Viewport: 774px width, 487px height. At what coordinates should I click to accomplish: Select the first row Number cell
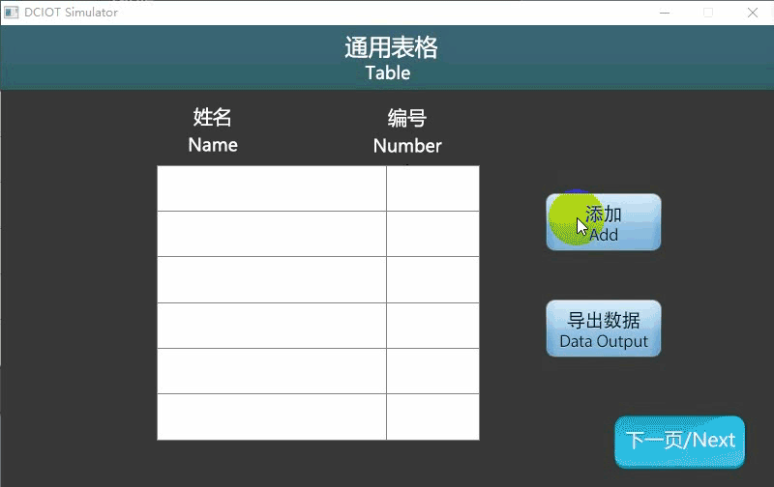click(x=432, y=188)
